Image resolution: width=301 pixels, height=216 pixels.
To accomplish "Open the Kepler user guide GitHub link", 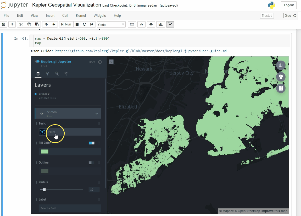I will [x=141, y=51].
